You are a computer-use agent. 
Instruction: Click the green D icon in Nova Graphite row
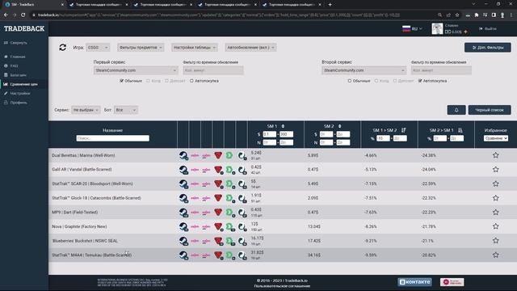(229, 226)
